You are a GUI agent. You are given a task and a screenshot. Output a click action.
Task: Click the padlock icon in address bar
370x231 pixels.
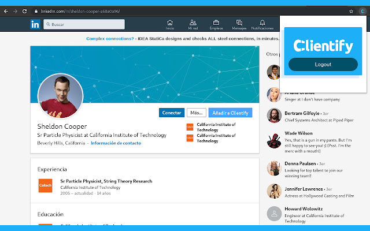36,11
